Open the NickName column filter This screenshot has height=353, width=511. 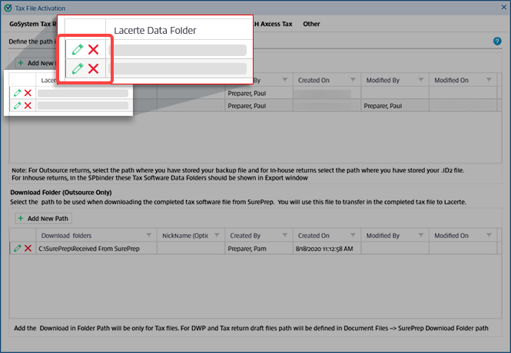217,236
